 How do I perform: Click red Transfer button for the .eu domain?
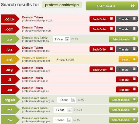127,89
